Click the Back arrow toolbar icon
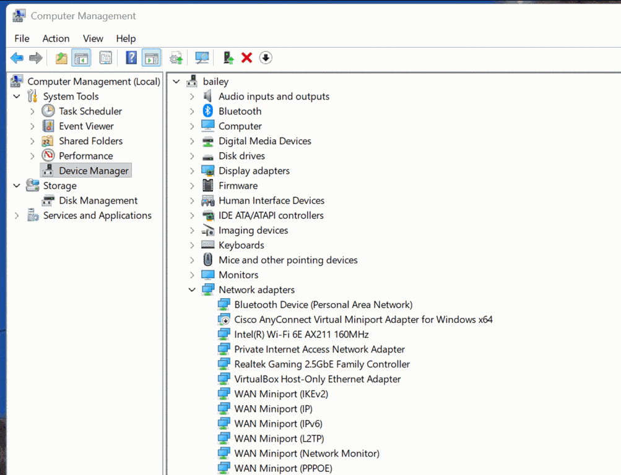The width and height of the screenshot is (621, 475). (17, 58)
